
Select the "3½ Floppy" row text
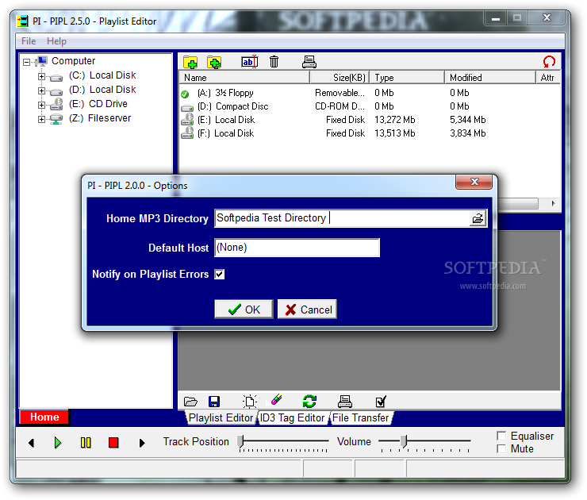tap(234, 93)
